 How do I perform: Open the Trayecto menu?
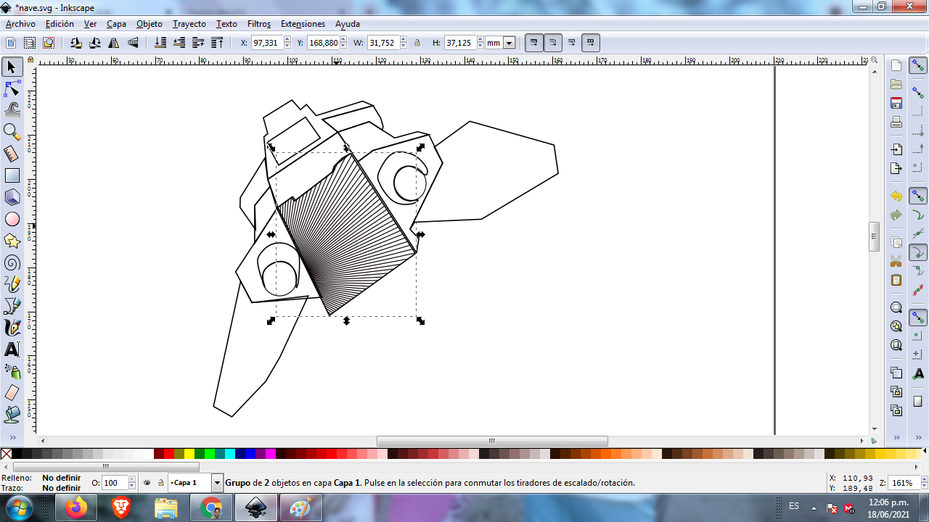(189, 24)
